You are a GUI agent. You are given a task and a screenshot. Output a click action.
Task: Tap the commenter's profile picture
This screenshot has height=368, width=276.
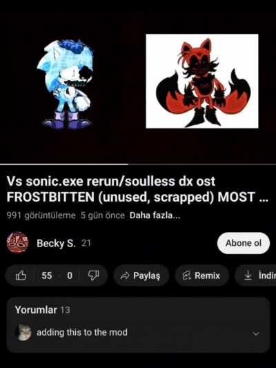tap(23, 333)
